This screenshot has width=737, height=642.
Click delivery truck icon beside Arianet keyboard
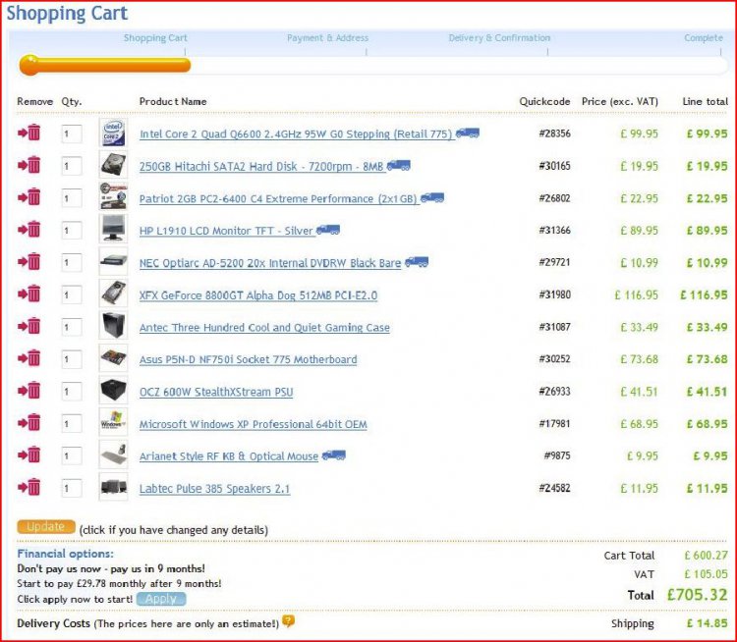(334, 455)
